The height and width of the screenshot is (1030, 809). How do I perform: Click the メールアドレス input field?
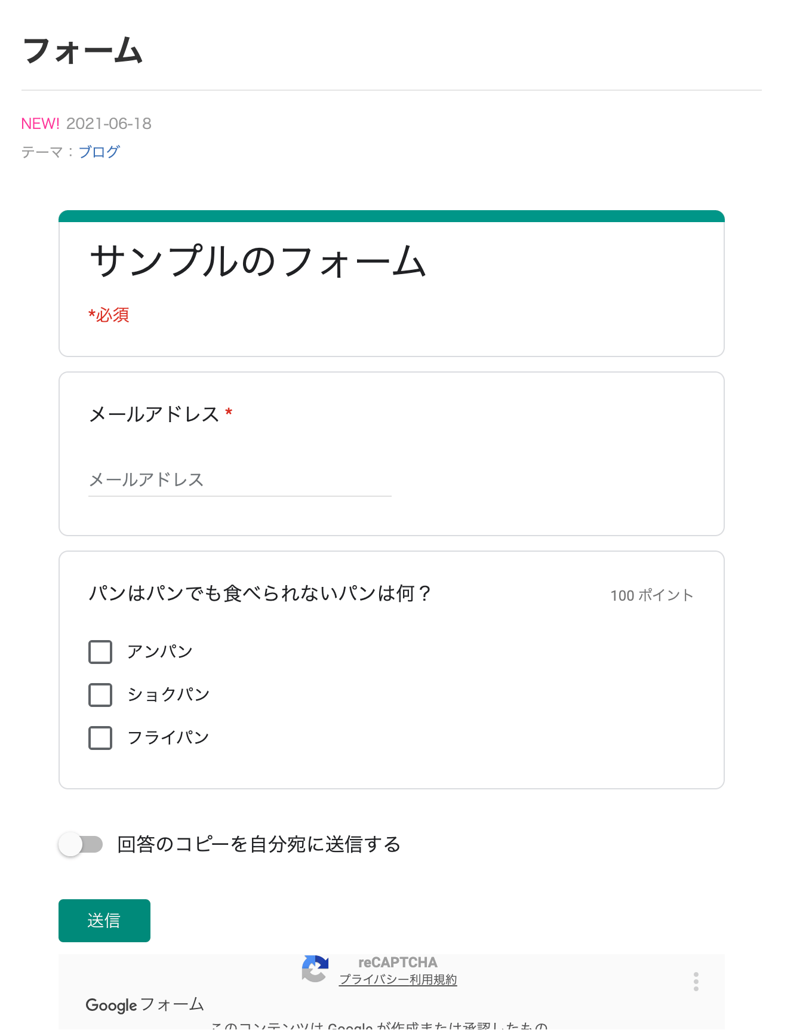(238, 480)
